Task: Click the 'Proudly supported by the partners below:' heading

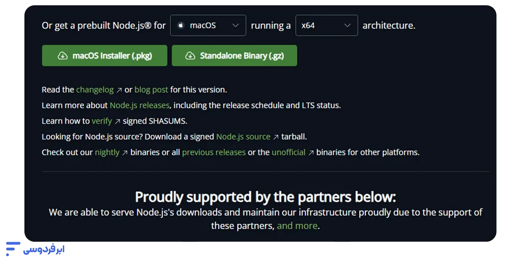Action: (x=266, y=197)
